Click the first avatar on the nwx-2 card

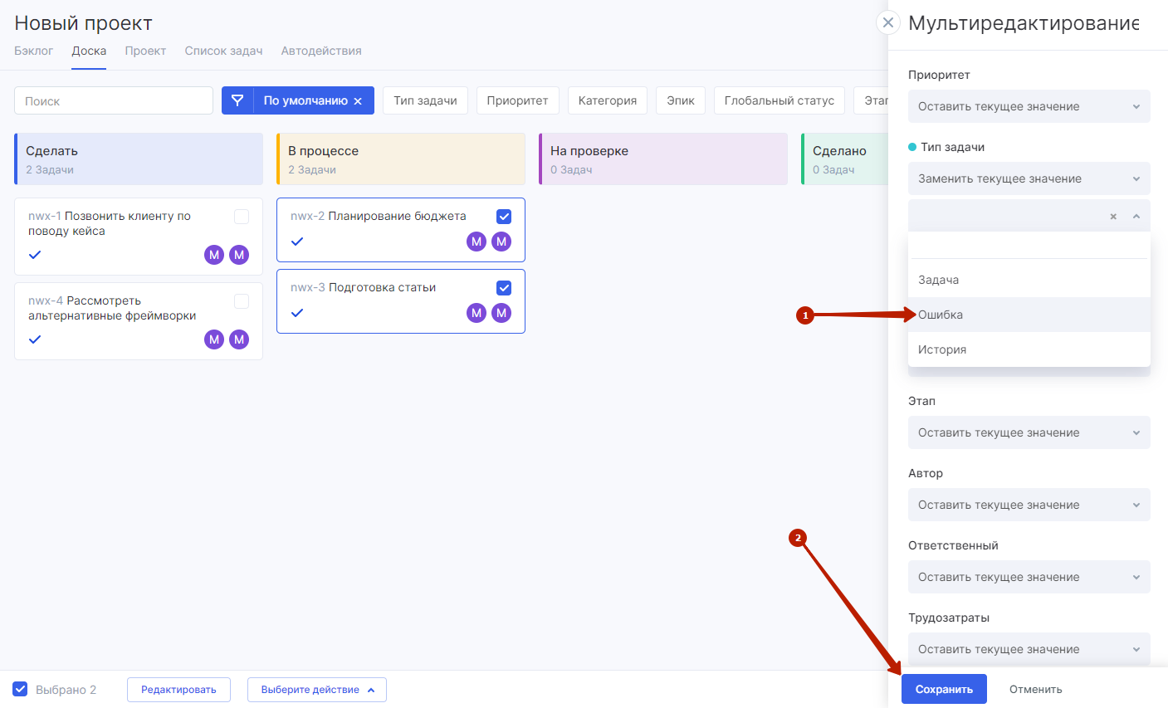pyautogui.click(x=476, y=242)
